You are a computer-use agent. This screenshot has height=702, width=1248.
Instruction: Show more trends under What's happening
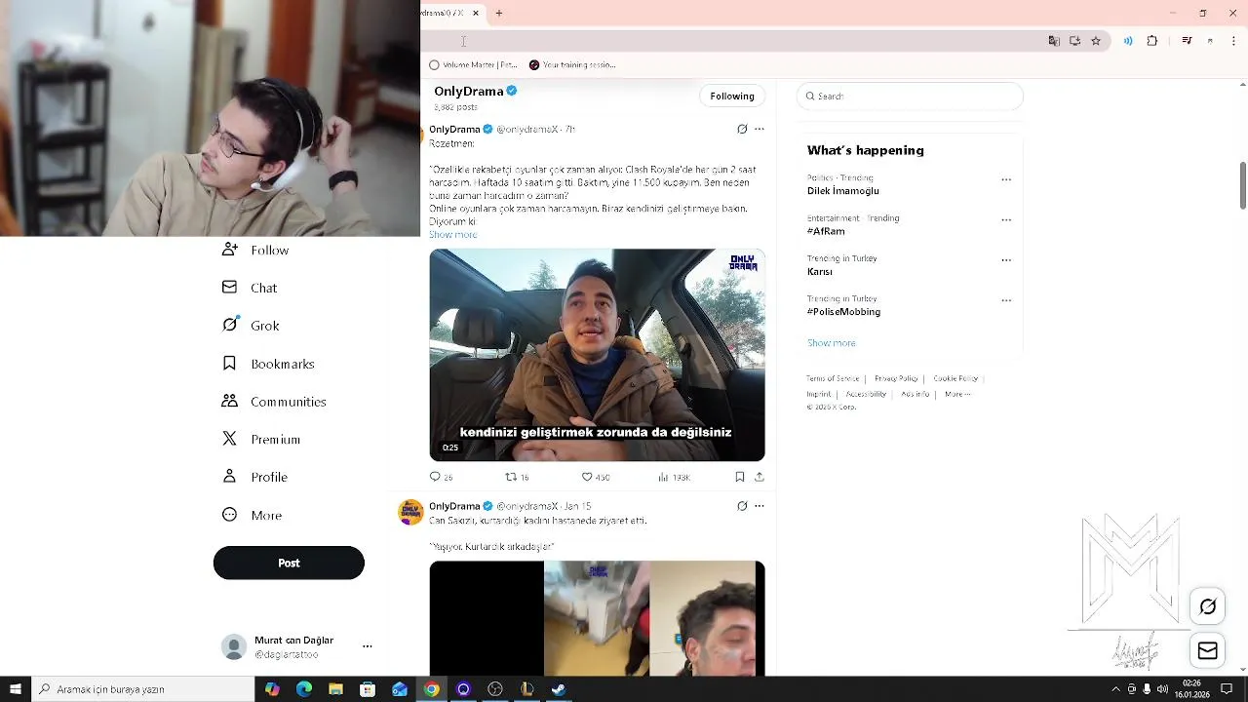click(832, 343)
